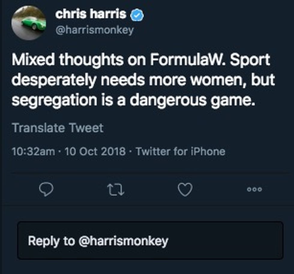Focus the Reply to @harrismonkey field
The height and width of the screenshot is (274, 294).
click(150, 241)
